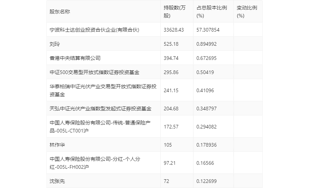Click shareholder name 林作华
309x188 pixels.
point(57,145)
